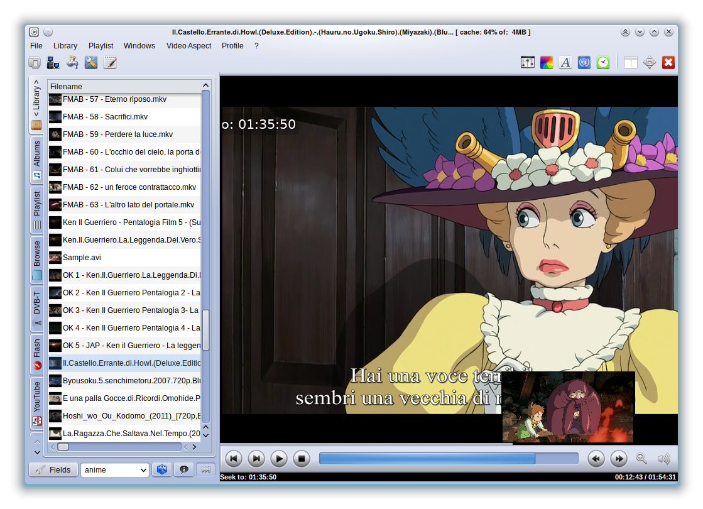
Task: Open the Playlist menu
Action: 101,46
